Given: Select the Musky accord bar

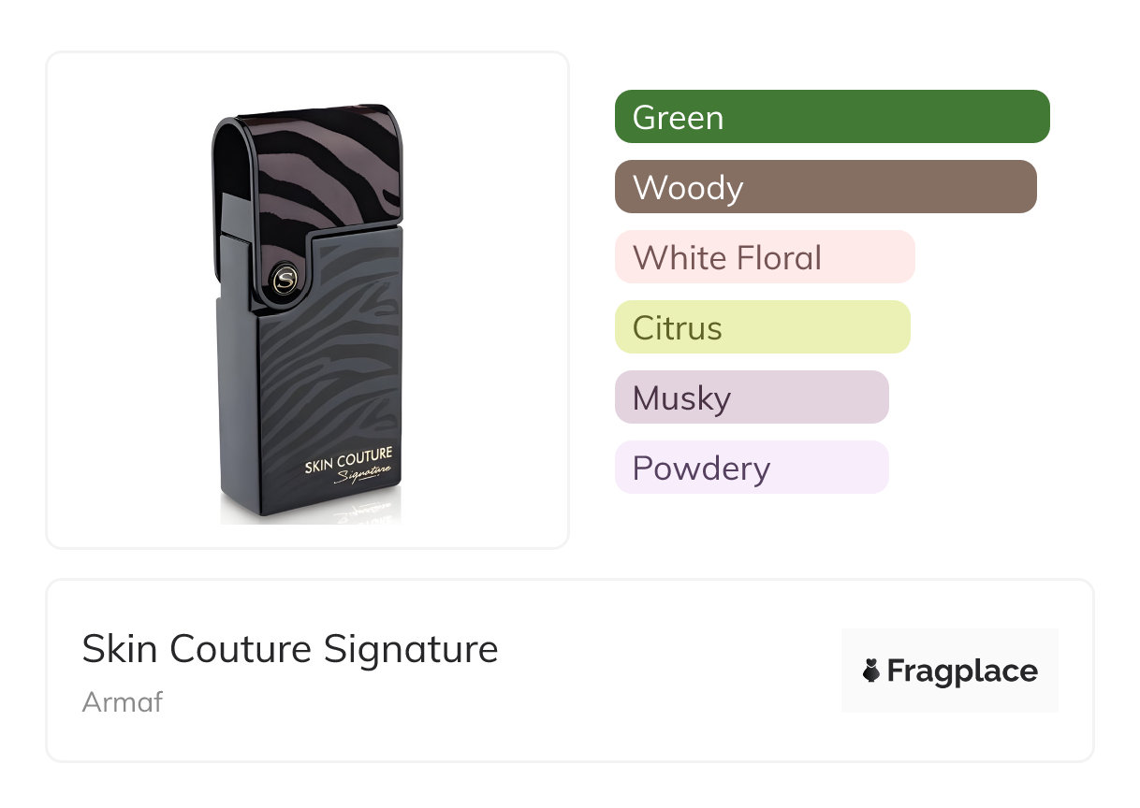Looking at the screenshot, I should (x=751, y=397).
